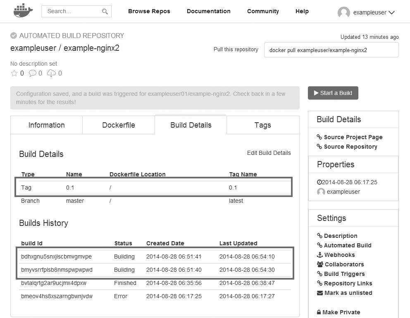
Task: Click the Collaborators people icon
Action: 320,264
